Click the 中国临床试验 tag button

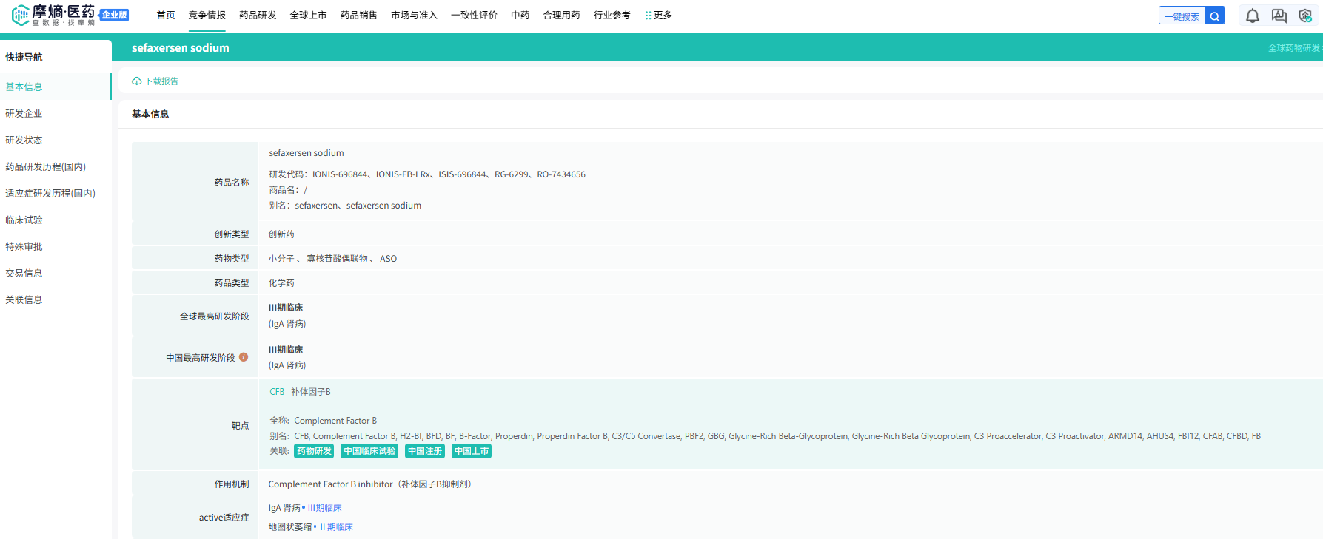click(369, 451)
